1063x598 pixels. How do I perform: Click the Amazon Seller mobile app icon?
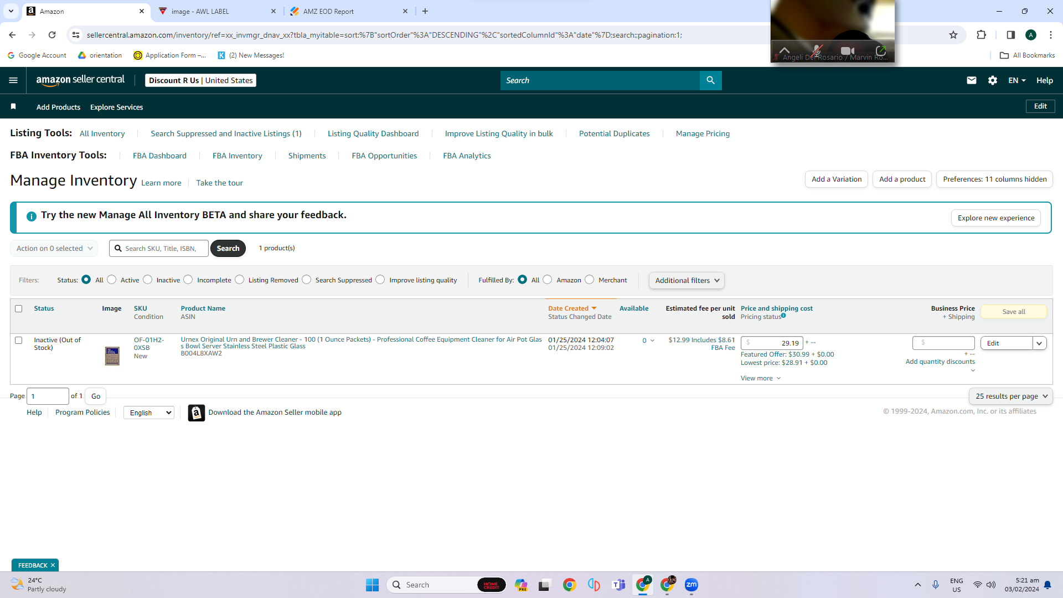(x=196, y=413)
